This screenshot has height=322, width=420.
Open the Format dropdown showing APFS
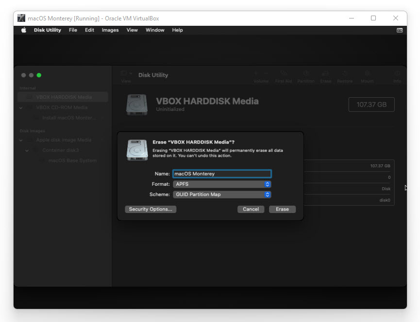click(222, 184)
